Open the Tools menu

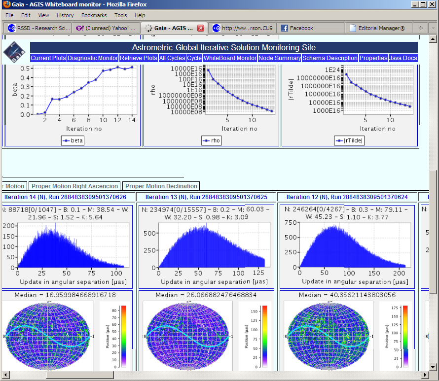(x=120, y=15)
